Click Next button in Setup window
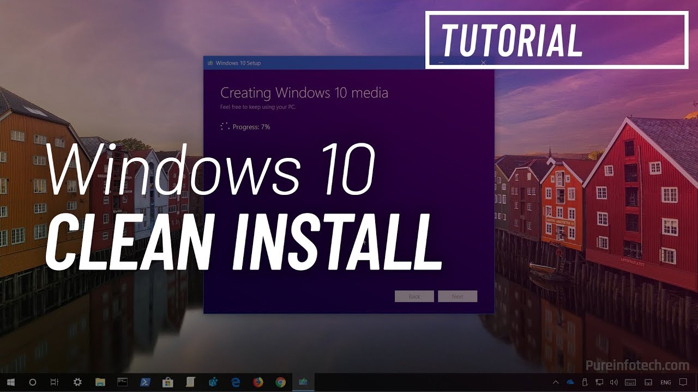Screen dimensions: 698x392 coord(458,296)
